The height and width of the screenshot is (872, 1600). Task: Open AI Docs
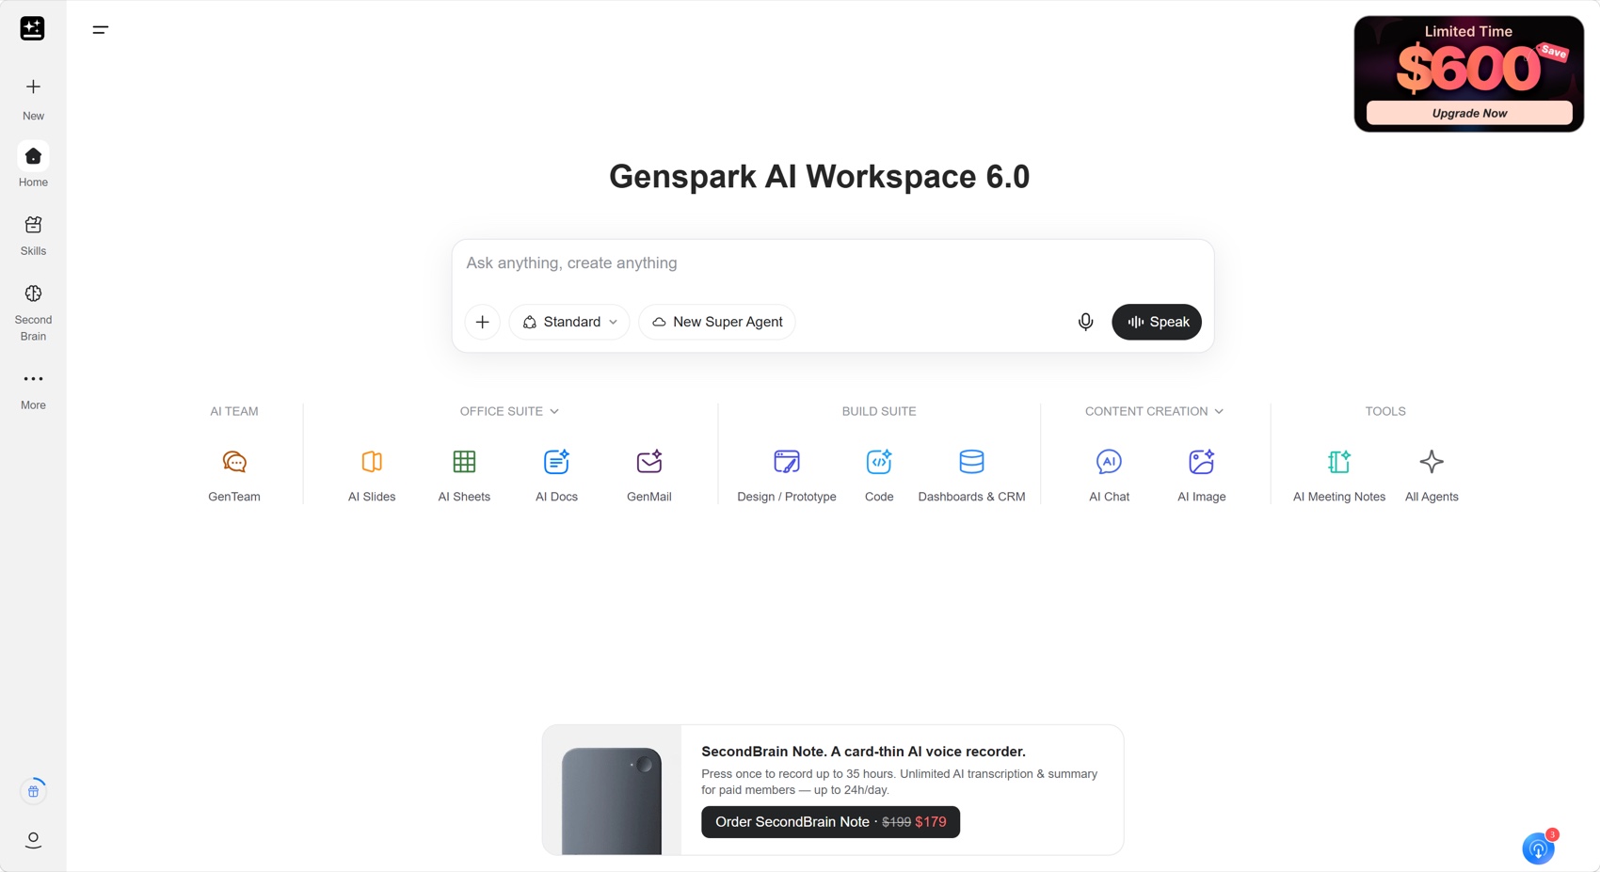556,476
